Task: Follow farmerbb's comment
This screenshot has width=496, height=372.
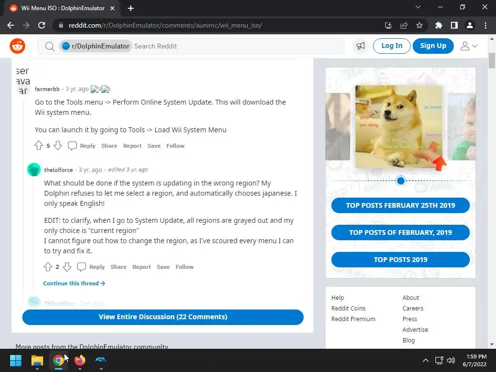Action: (175, 146)
